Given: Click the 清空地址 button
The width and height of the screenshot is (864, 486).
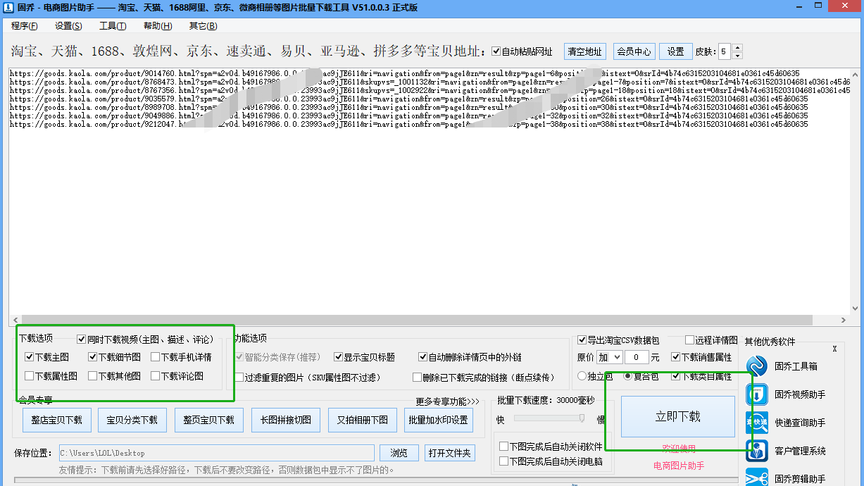Looking at the screenshot, I should [584, 51].
